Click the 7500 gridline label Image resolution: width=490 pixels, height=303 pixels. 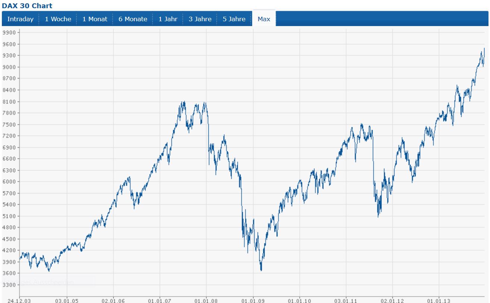point(10,124)
